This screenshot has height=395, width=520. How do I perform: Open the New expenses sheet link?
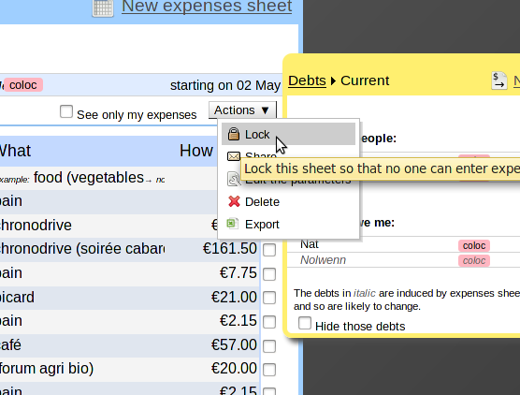(x=207, y=6)
